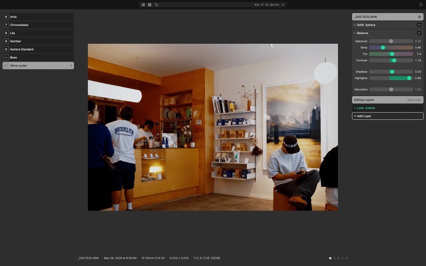Image resolution: width=426 pixels, height=266 pixels.
Task: Switch to the grid view icon
Action: [143, 4]
